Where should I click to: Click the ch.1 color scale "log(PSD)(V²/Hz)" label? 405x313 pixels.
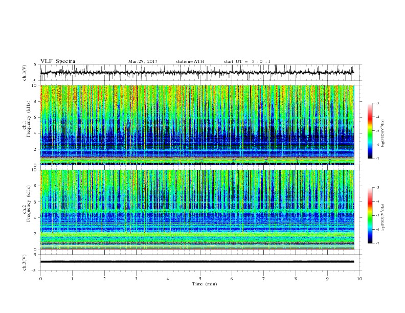(x=383, y=133)
